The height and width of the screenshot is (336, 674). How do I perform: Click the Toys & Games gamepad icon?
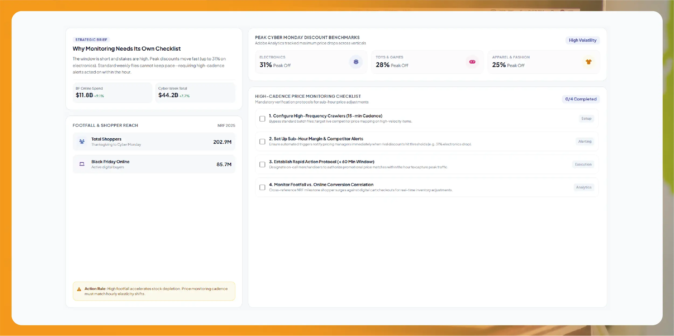[472, 62]
